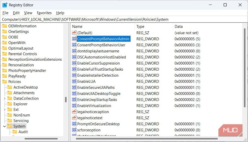Click the DWORD icon beside EnableLUA
Image resolution: width=248 pixels, height=142 pixels.
74,81
